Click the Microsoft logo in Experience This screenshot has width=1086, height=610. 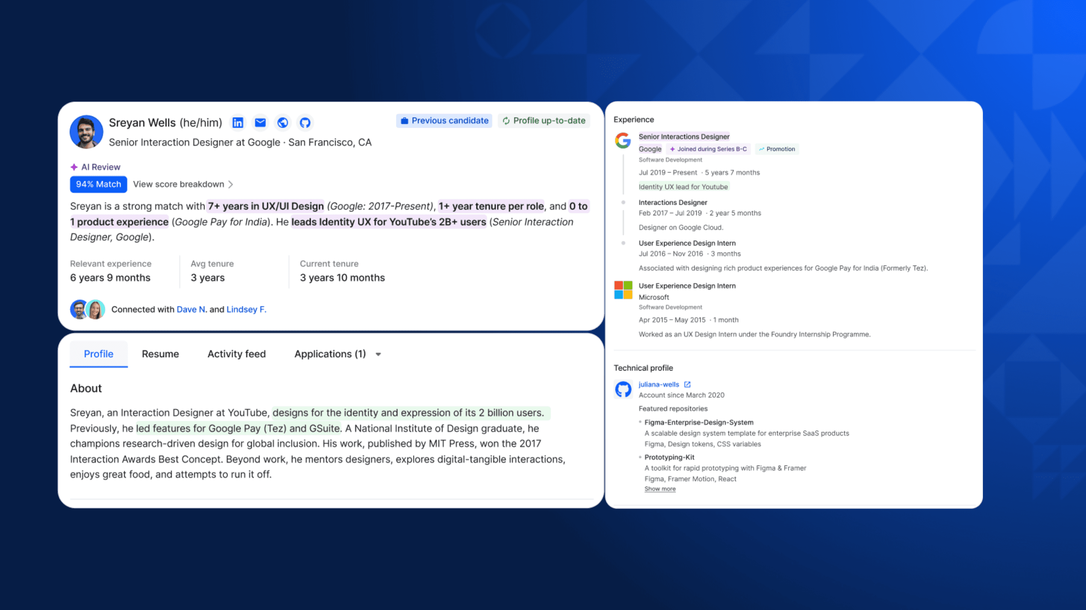[623, 290]
